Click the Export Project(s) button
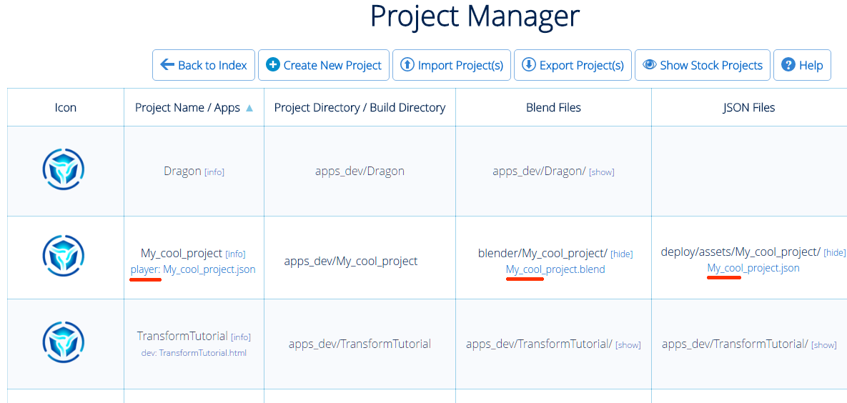 point(573,65)
